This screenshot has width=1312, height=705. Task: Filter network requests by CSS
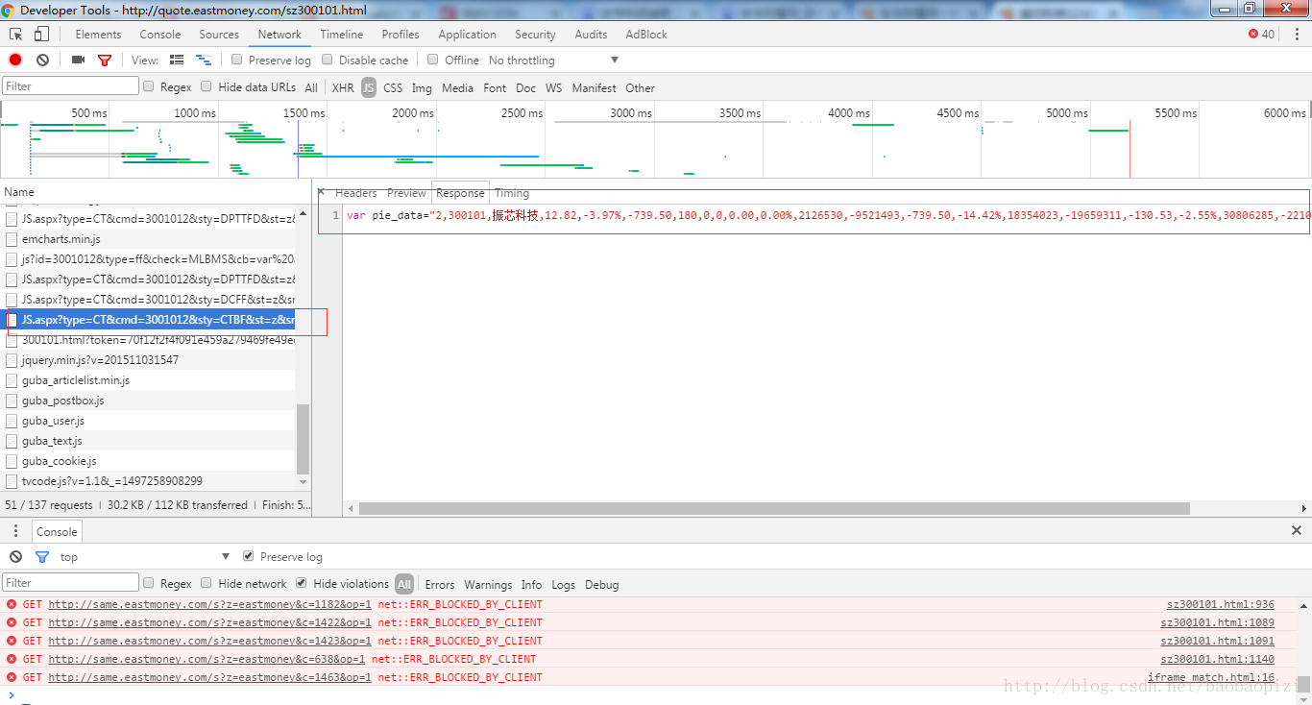(393, 87)
